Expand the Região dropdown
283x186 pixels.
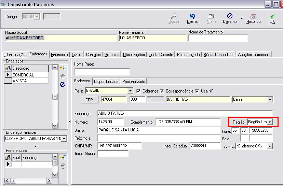pyautogui.click(x=270, y=122)
